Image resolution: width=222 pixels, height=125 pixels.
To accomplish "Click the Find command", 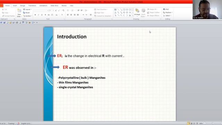I will (x=166, y=9).
